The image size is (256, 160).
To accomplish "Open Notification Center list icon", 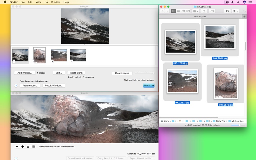I will tap(250, 2).
